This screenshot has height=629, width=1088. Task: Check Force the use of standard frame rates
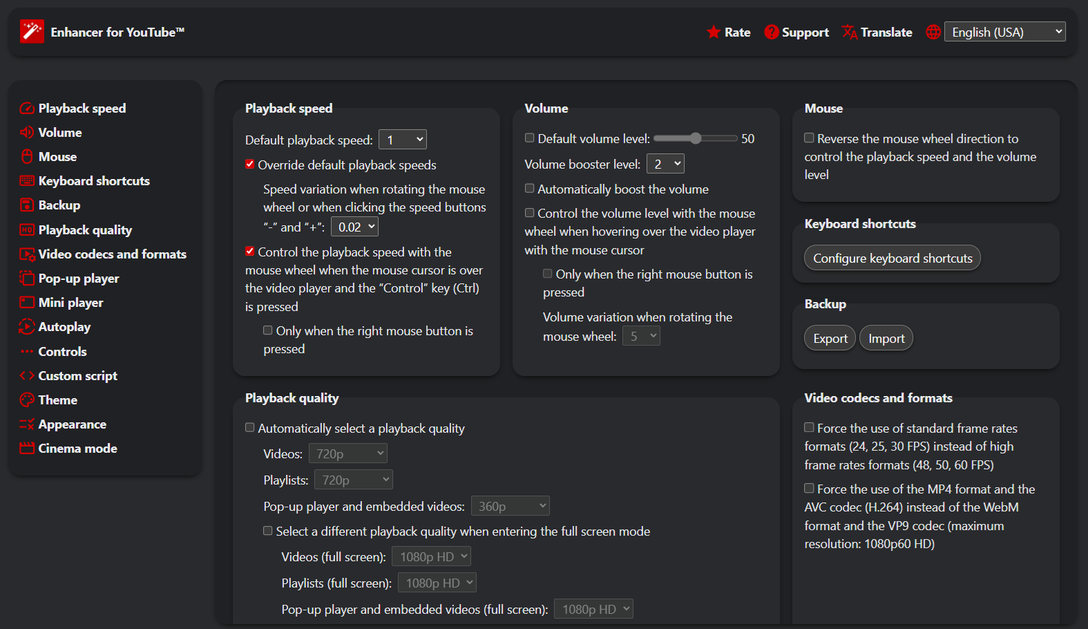(x=809, y=428)
